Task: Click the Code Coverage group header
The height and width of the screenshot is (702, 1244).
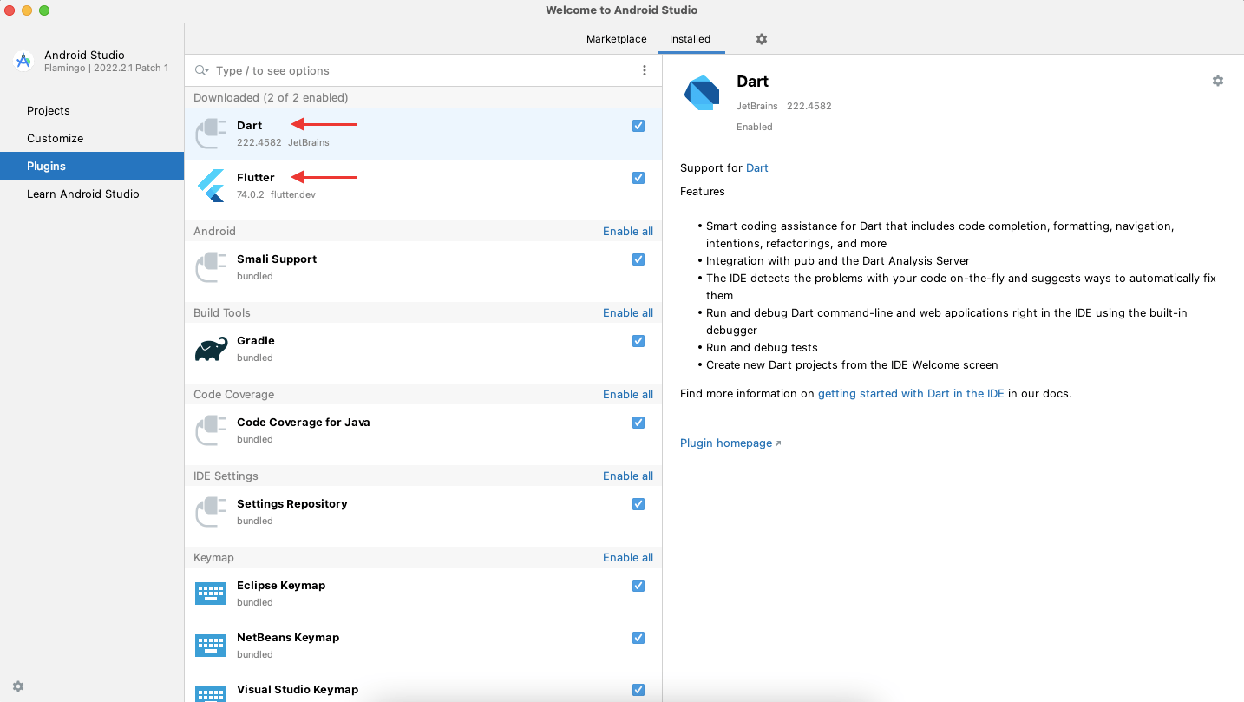Action: click(234, 394)
